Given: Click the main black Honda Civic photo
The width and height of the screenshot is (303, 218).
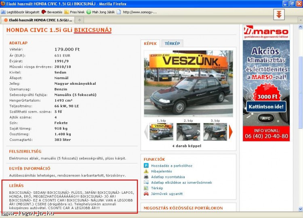Looking at the screenshot, I should click(x=188, y=84).
